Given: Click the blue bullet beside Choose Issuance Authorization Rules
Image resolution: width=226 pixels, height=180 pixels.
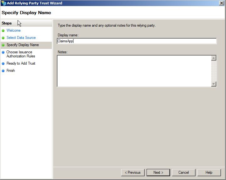Looking at the screenshot, I should [3, 52].
